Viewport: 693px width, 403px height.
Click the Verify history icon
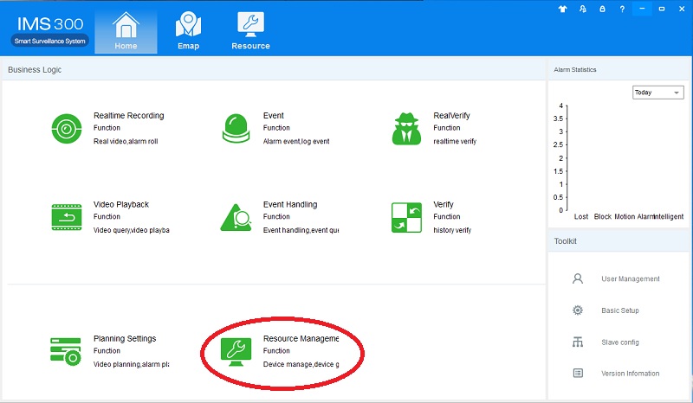pyautogui.click(x=405, y=217)
